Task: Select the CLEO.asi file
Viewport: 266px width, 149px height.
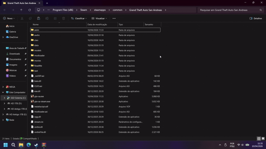Action: click(x=95, y=86)
